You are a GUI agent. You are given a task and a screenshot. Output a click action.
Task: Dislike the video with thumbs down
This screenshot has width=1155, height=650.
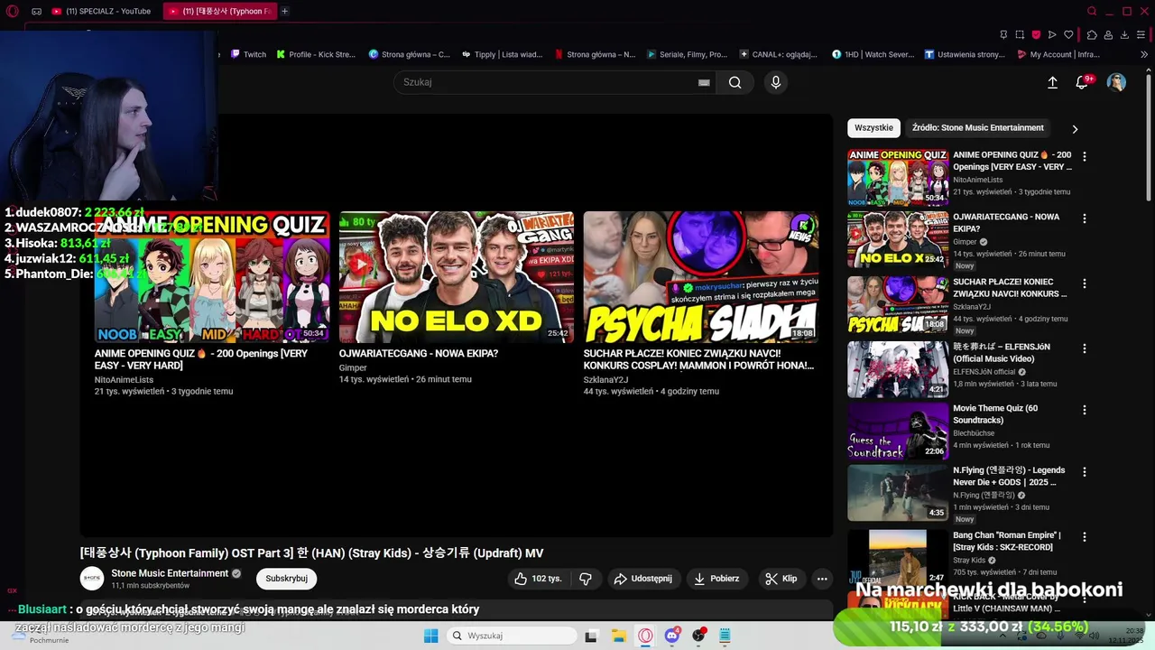click(586, 579)
